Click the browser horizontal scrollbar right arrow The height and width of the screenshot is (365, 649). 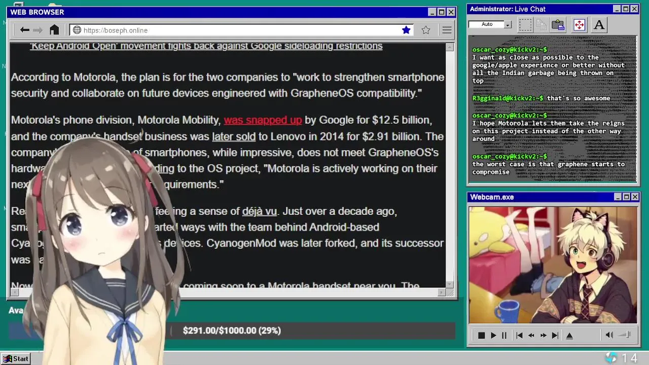click(x=442, y=292)
